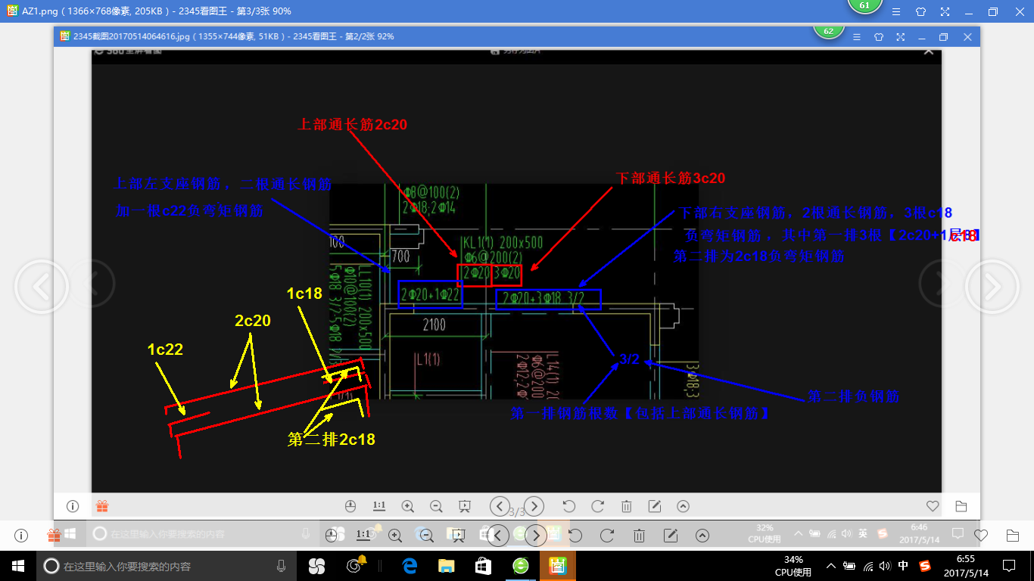Open the hamburger main menu in AZ1.png title bar
The height and width of the screenshot is (581, 1034).
pyautogui.click(x=896, y=11)
